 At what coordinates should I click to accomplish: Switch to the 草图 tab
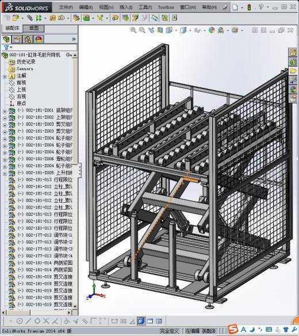point(34,28)
